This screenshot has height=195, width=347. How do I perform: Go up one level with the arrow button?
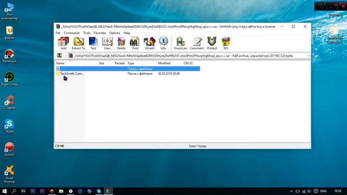(x=60, y=55)
